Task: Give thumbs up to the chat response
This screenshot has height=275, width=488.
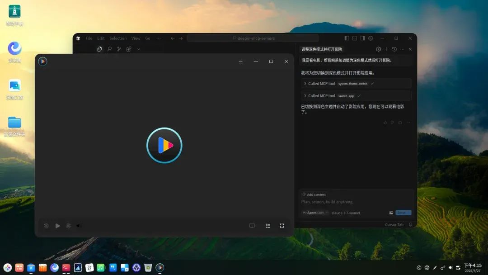Action: coord(385,123)
